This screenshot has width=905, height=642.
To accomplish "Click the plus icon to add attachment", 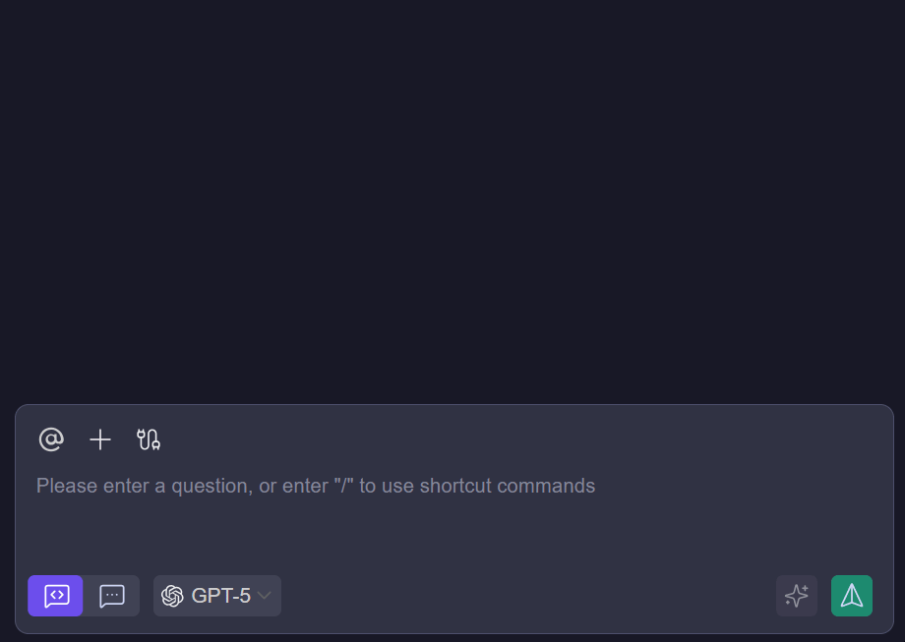I will tap(100, 439).
